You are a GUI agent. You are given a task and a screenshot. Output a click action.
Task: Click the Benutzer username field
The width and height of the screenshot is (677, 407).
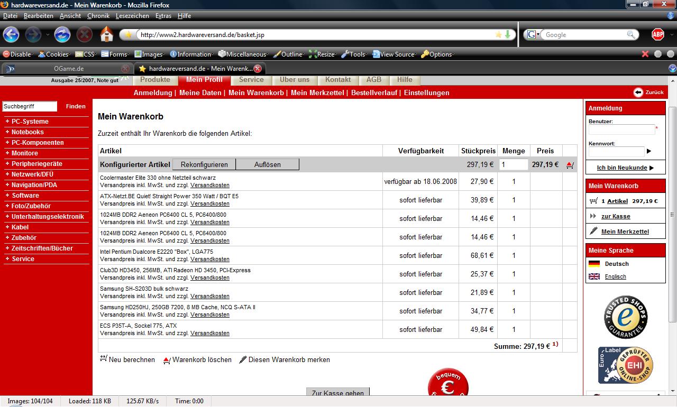tap(621, 129)
